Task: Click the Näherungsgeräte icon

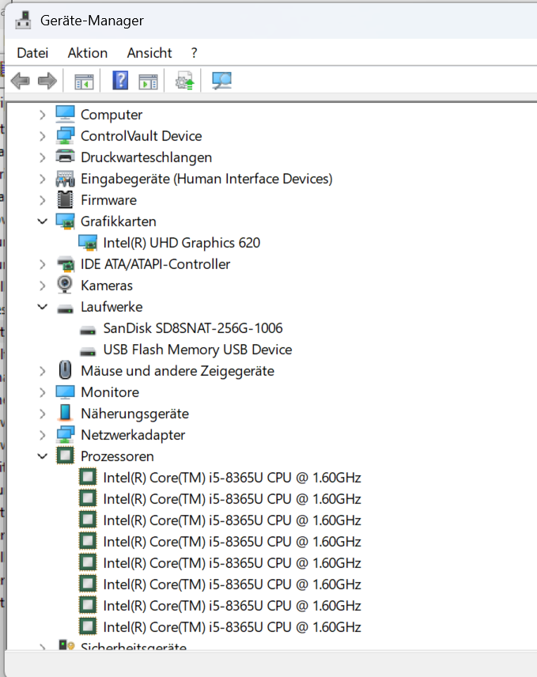Action: pyautogui.click(x=65, y=412)
